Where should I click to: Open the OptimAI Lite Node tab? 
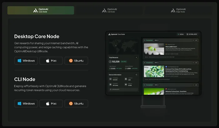click(x=109, y=10)
